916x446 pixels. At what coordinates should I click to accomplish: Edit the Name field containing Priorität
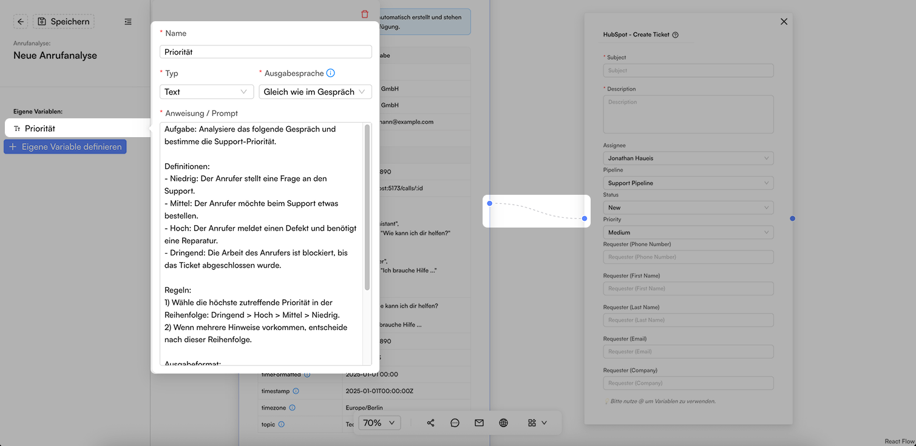pyautogui.click(x=266, y=52)
